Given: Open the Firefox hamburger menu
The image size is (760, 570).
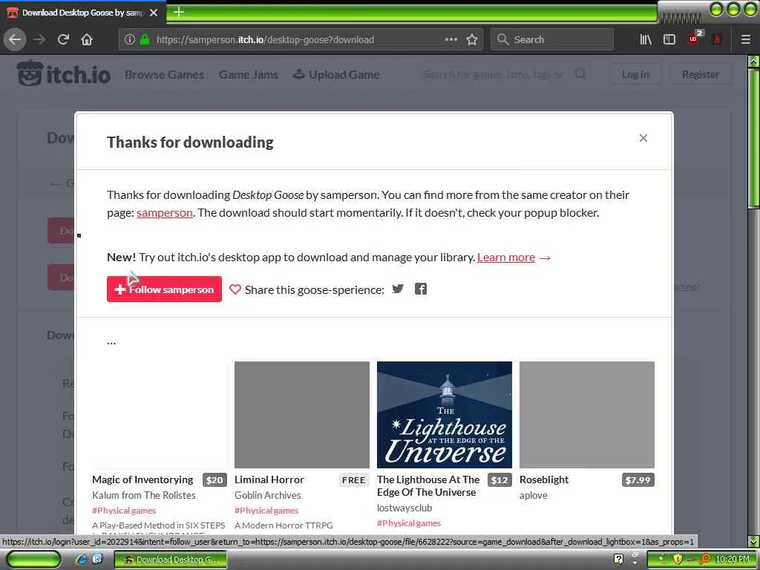Looking at the screenshot, I should (x=746, y=39).
